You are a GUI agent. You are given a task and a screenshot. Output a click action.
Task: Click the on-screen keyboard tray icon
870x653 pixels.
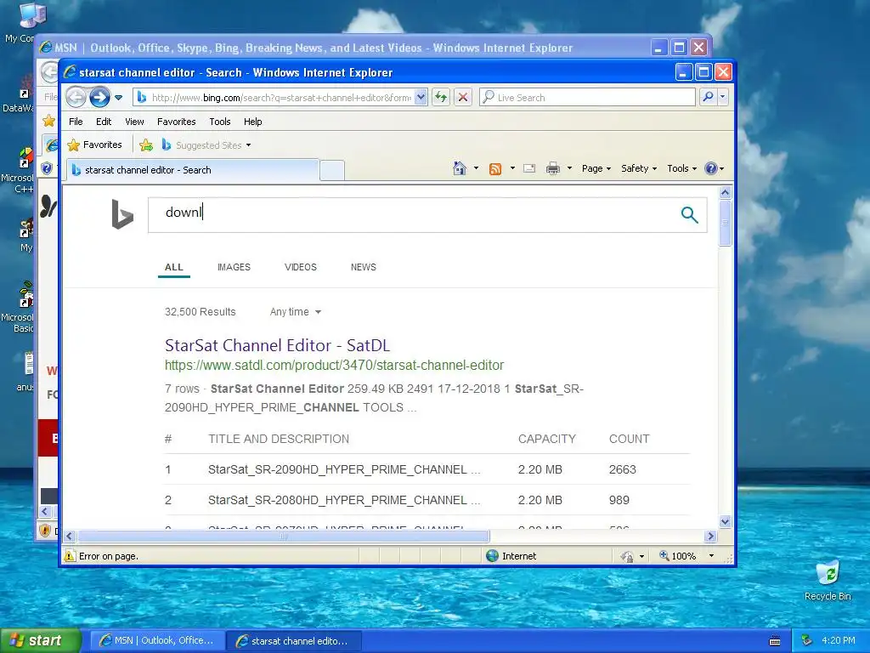coord(775,641)
